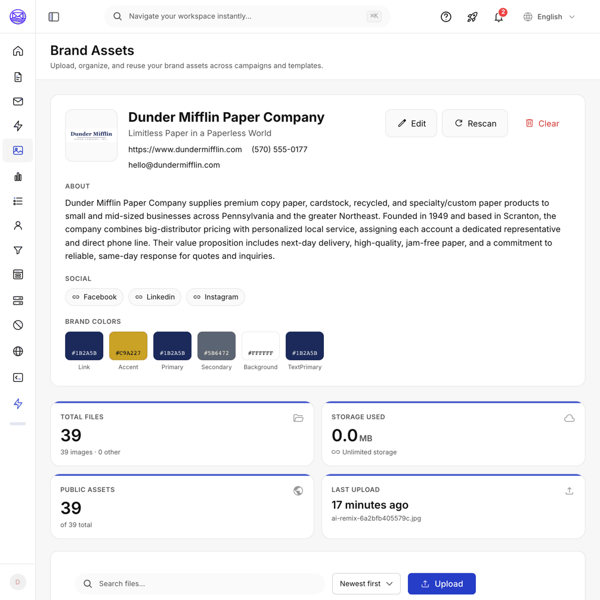Open the contacts person sidebar icon
The width and height of the screenshot is (600, 600).
[18, 226]
